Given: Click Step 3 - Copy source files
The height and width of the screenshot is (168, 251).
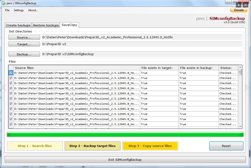Looking at the screenshot, I should (150, 146).
